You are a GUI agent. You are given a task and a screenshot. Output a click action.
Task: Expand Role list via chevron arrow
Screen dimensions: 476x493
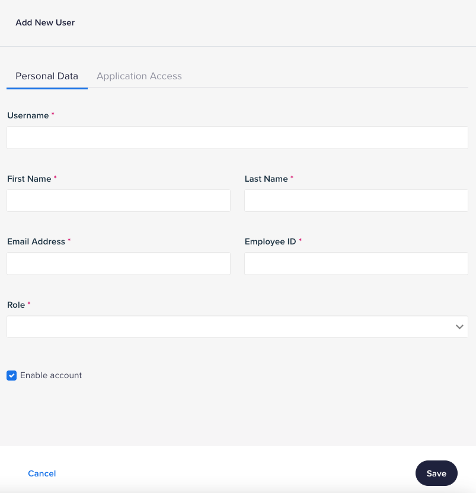(459, 327)
